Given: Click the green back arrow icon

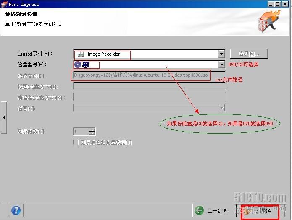Looking at the screenshot, I should (199, 210).
